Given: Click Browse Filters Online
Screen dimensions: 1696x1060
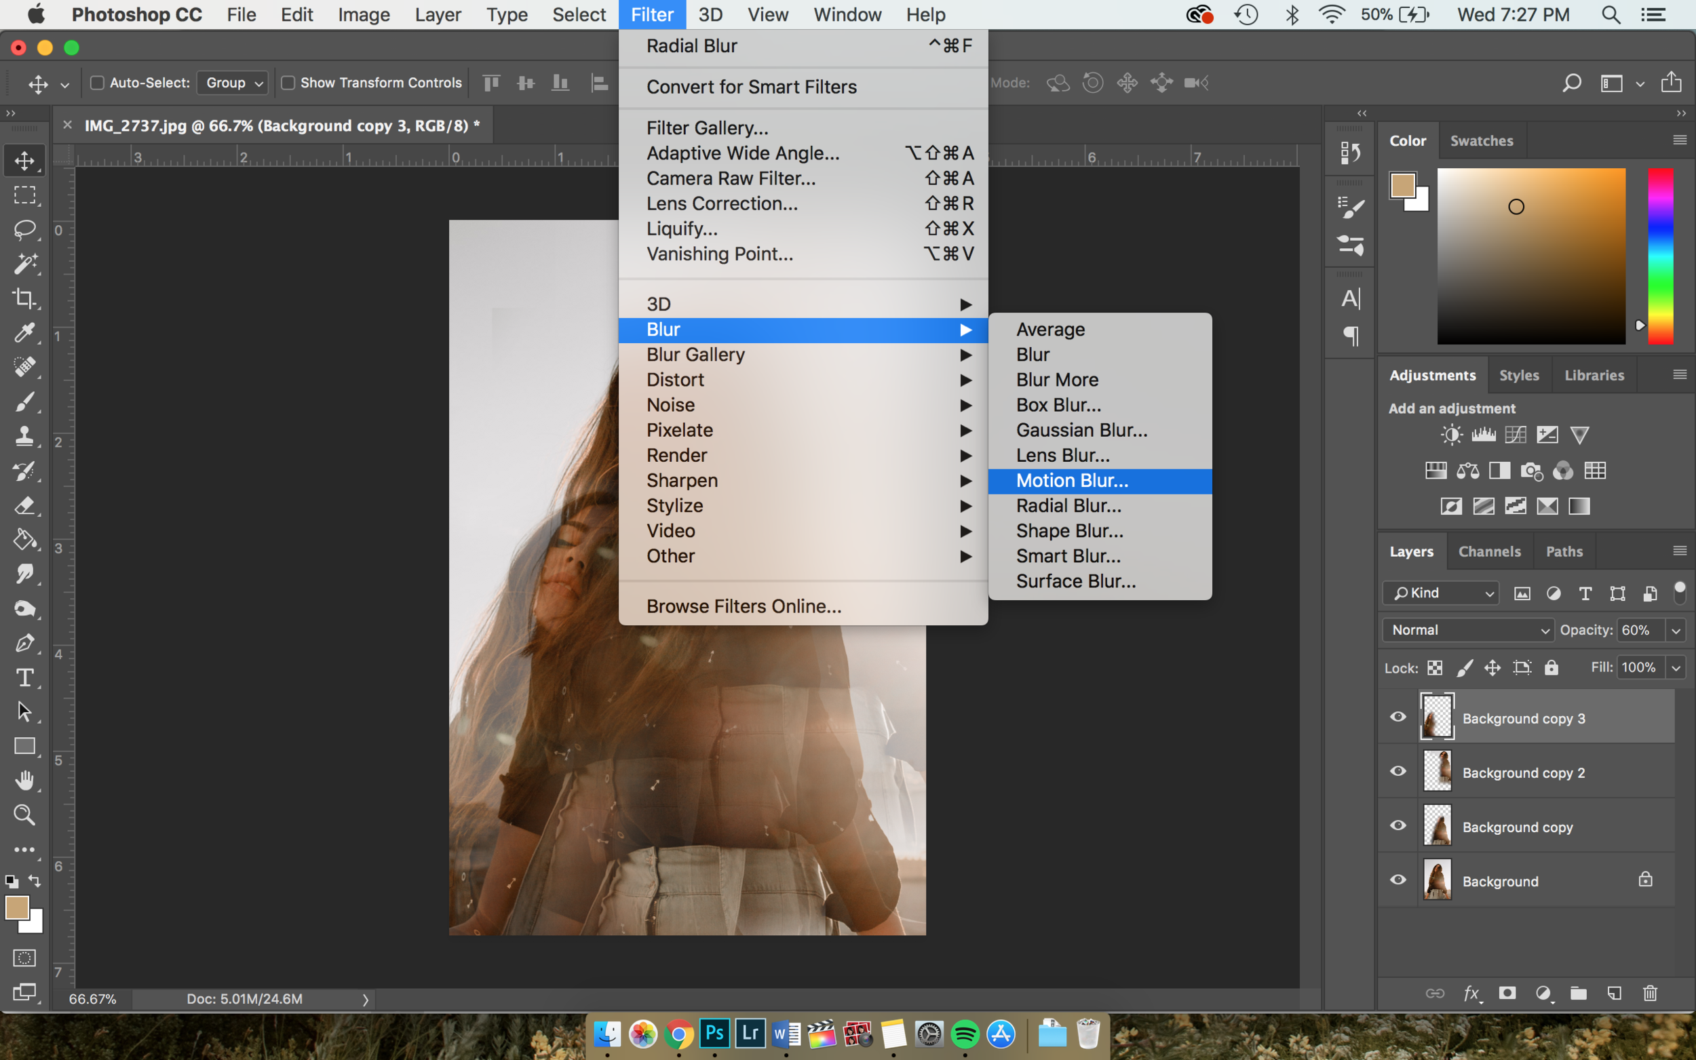Looking at the screenshot, I should 803,606.
